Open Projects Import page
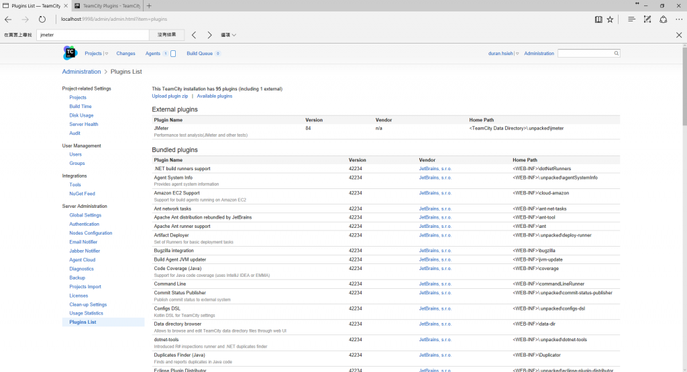The height and width of the screenshot is (372, 687). [x=85, y=287]
